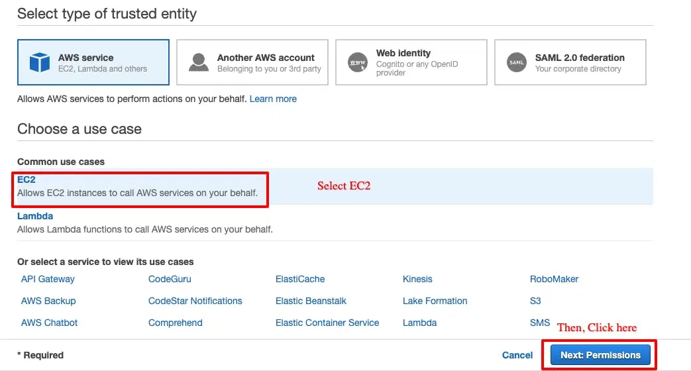
Task: Choose the Another AWS account card
Action: (252, 62)
